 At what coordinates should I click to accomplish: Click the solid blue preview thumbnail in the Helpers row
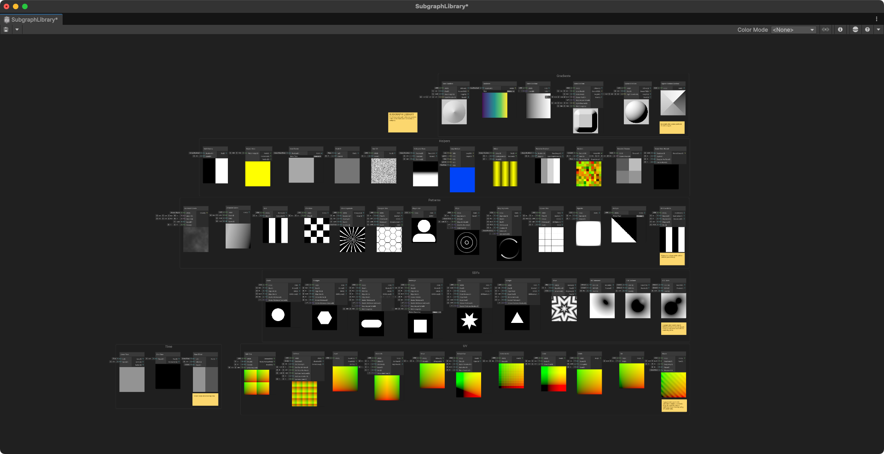pos(462,179)
